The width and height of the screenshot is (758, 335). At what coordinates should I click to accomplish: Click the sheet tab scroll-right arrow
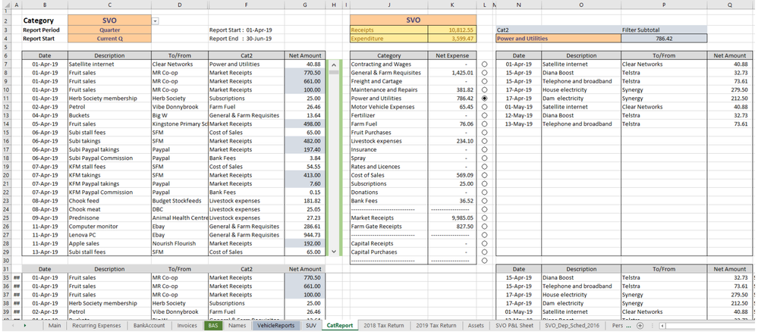pos(24,326)
